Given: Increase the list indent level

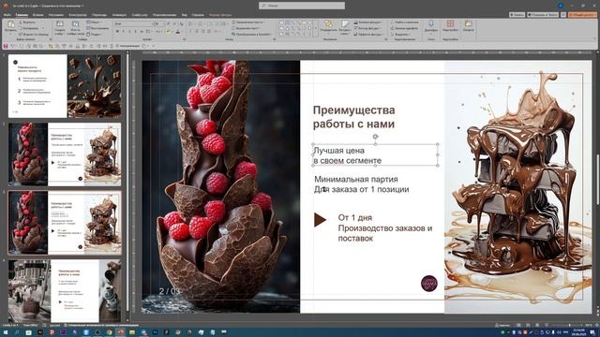Looking at the screenshot, I should click(x=217, y=23).
